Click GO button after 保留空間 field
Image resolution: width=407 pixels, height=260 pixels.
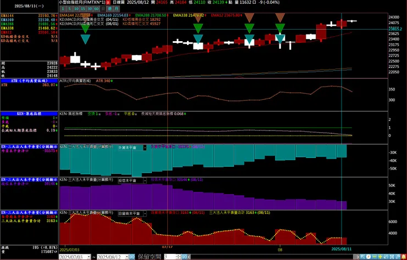click(x=184, y=257)
